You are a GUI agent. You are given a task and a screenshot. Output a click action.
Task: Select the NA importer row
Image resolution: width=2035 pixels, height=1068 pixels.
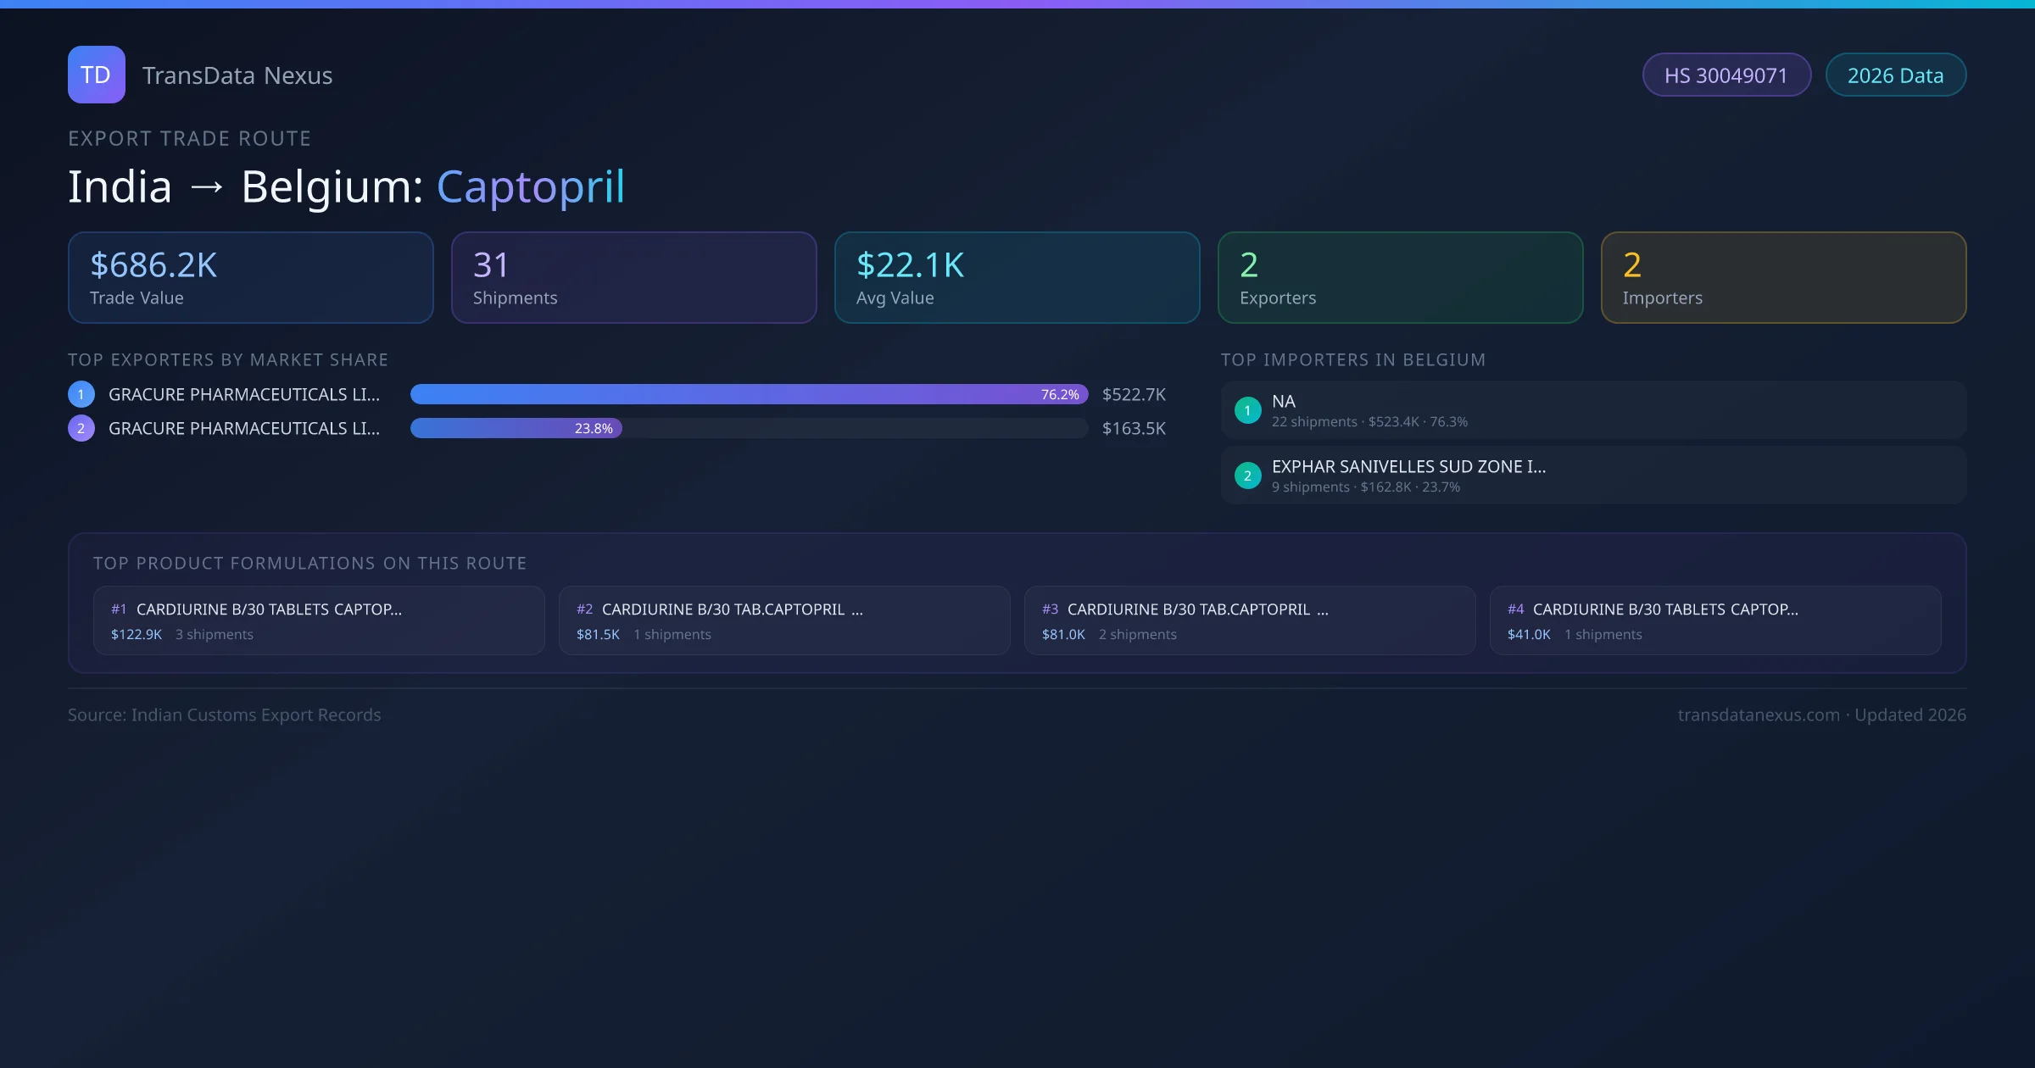pyautogui.click(x=1592, y=410)
